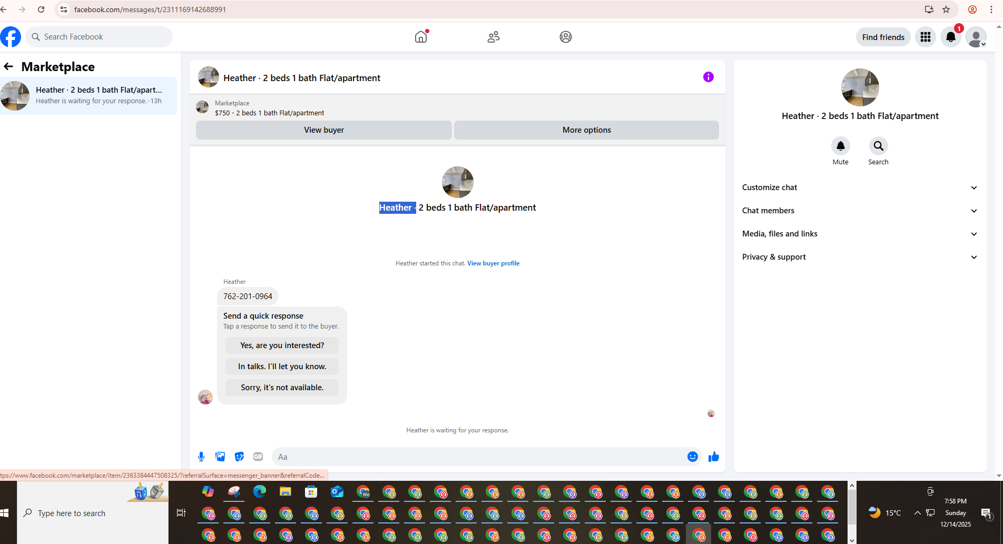Open Windows Start menu
Screen dimensions: 1003x544
click(x=5, y=513)
